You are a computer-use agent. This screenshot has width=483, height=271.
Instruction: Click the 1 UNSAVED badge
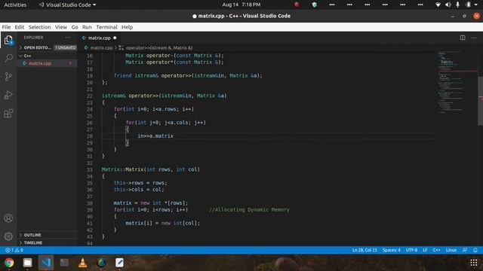(x=66, y=47)
